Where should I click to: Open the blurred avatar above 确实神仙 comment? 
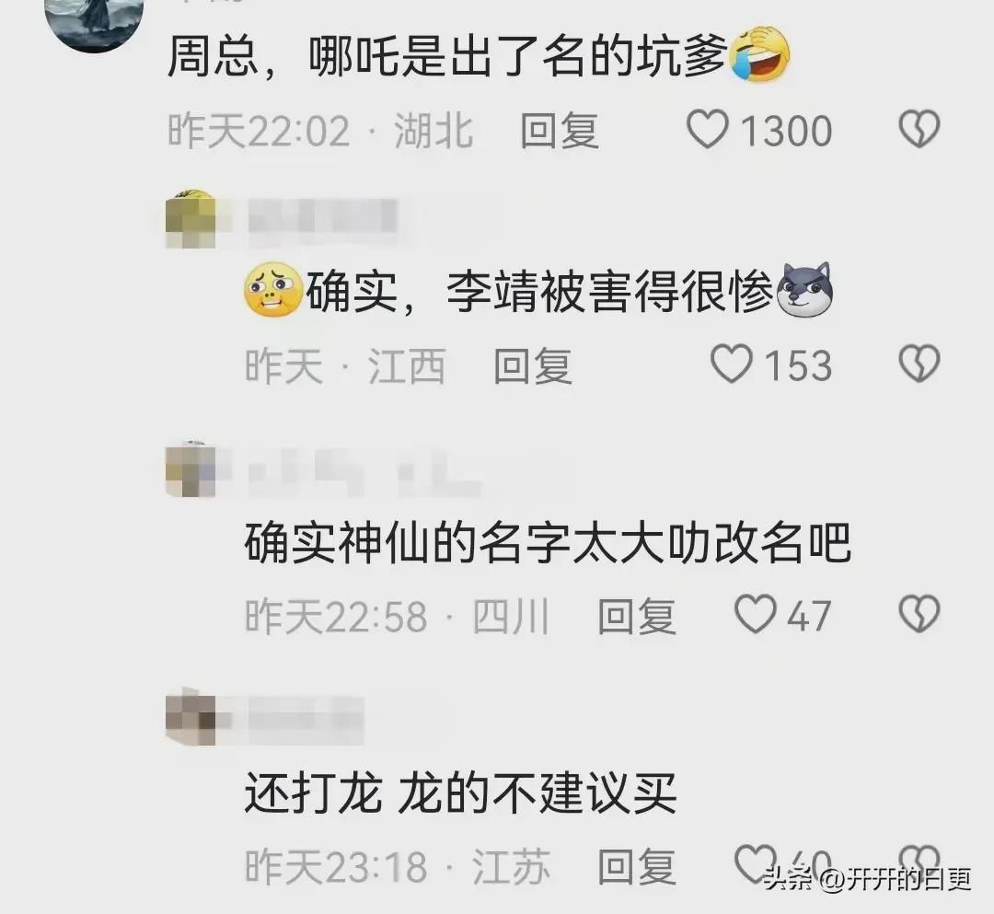coord(191,469)
